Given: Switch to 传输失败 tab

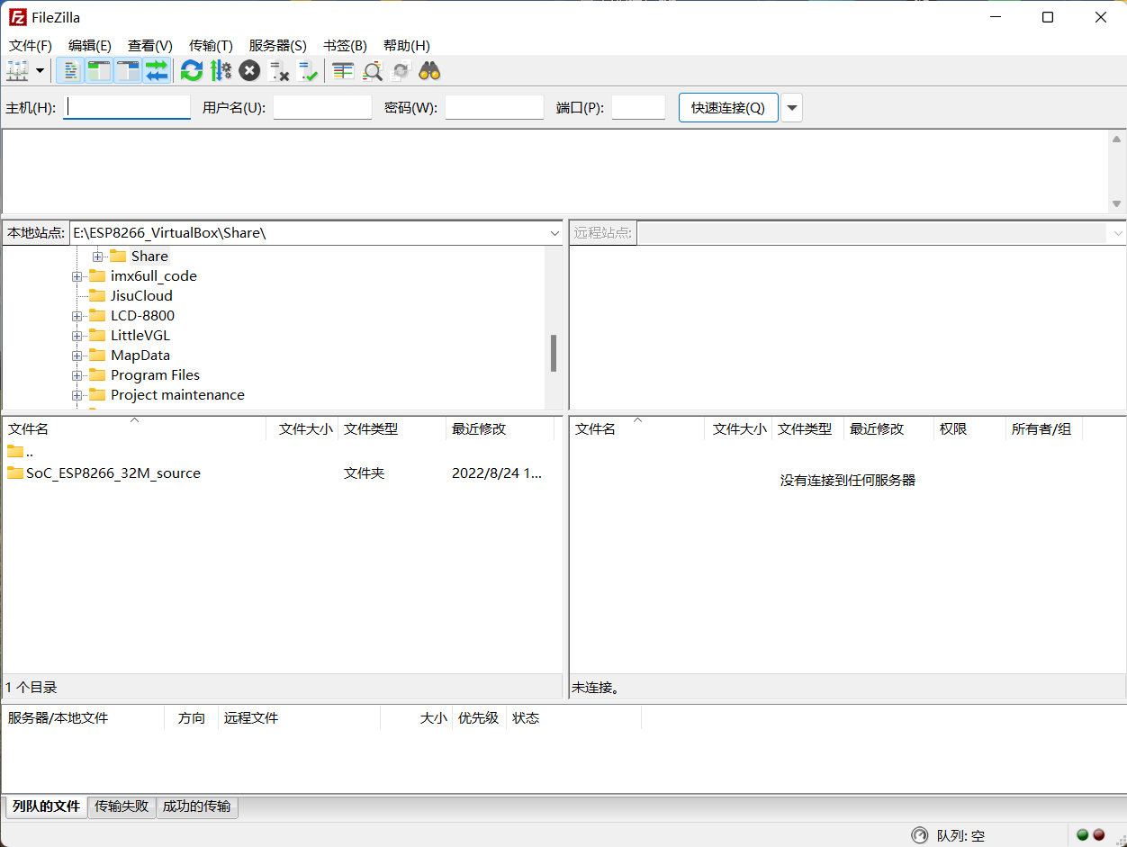Looking at the screenshot, I should click(x=122, y=806).
